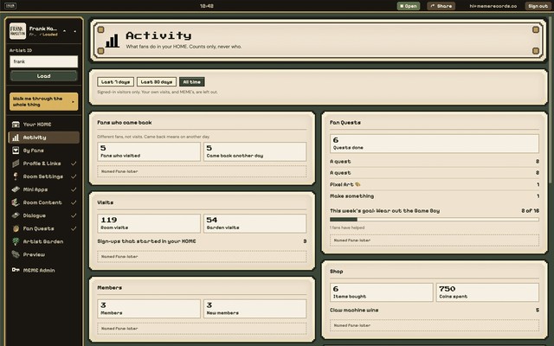Click the Load button
554x346 pixels.
click(43, 76)
